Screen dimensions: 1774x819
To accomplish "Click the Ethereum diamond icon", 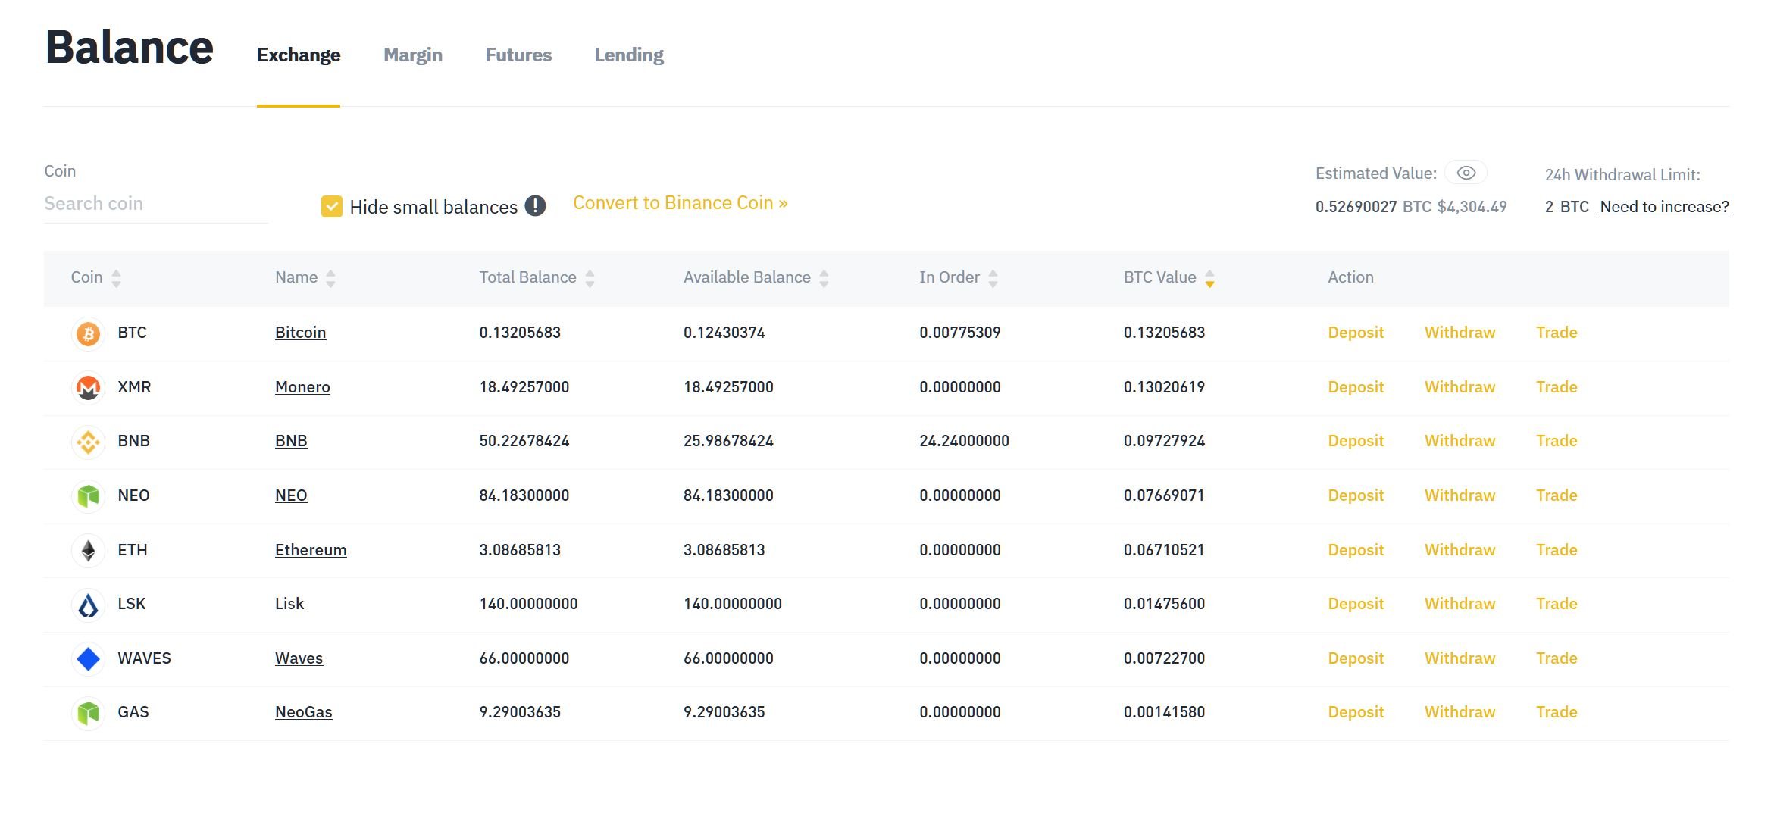I will pos(88,551).
